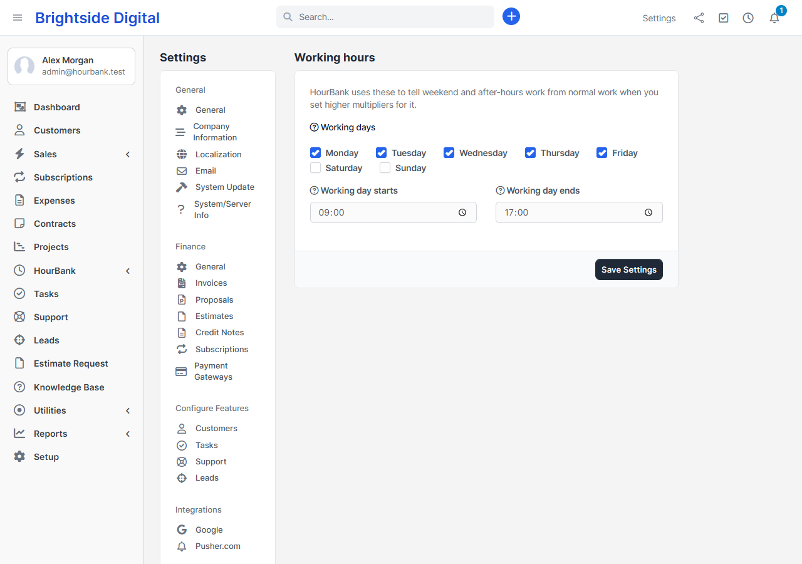
Task: Open the share icon in top bar
Action: [699, 18]
